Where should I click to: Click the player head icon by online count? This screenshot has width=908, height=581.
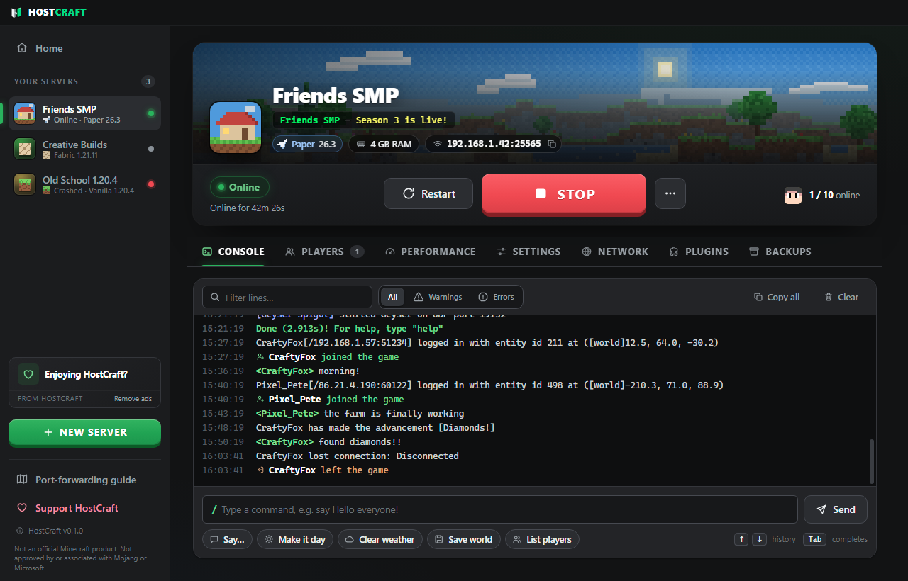793,195
